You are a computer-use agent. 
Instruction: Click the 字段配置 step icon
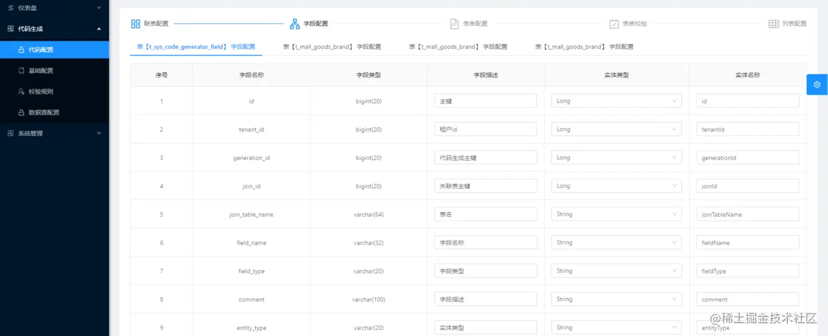[295, 23]
